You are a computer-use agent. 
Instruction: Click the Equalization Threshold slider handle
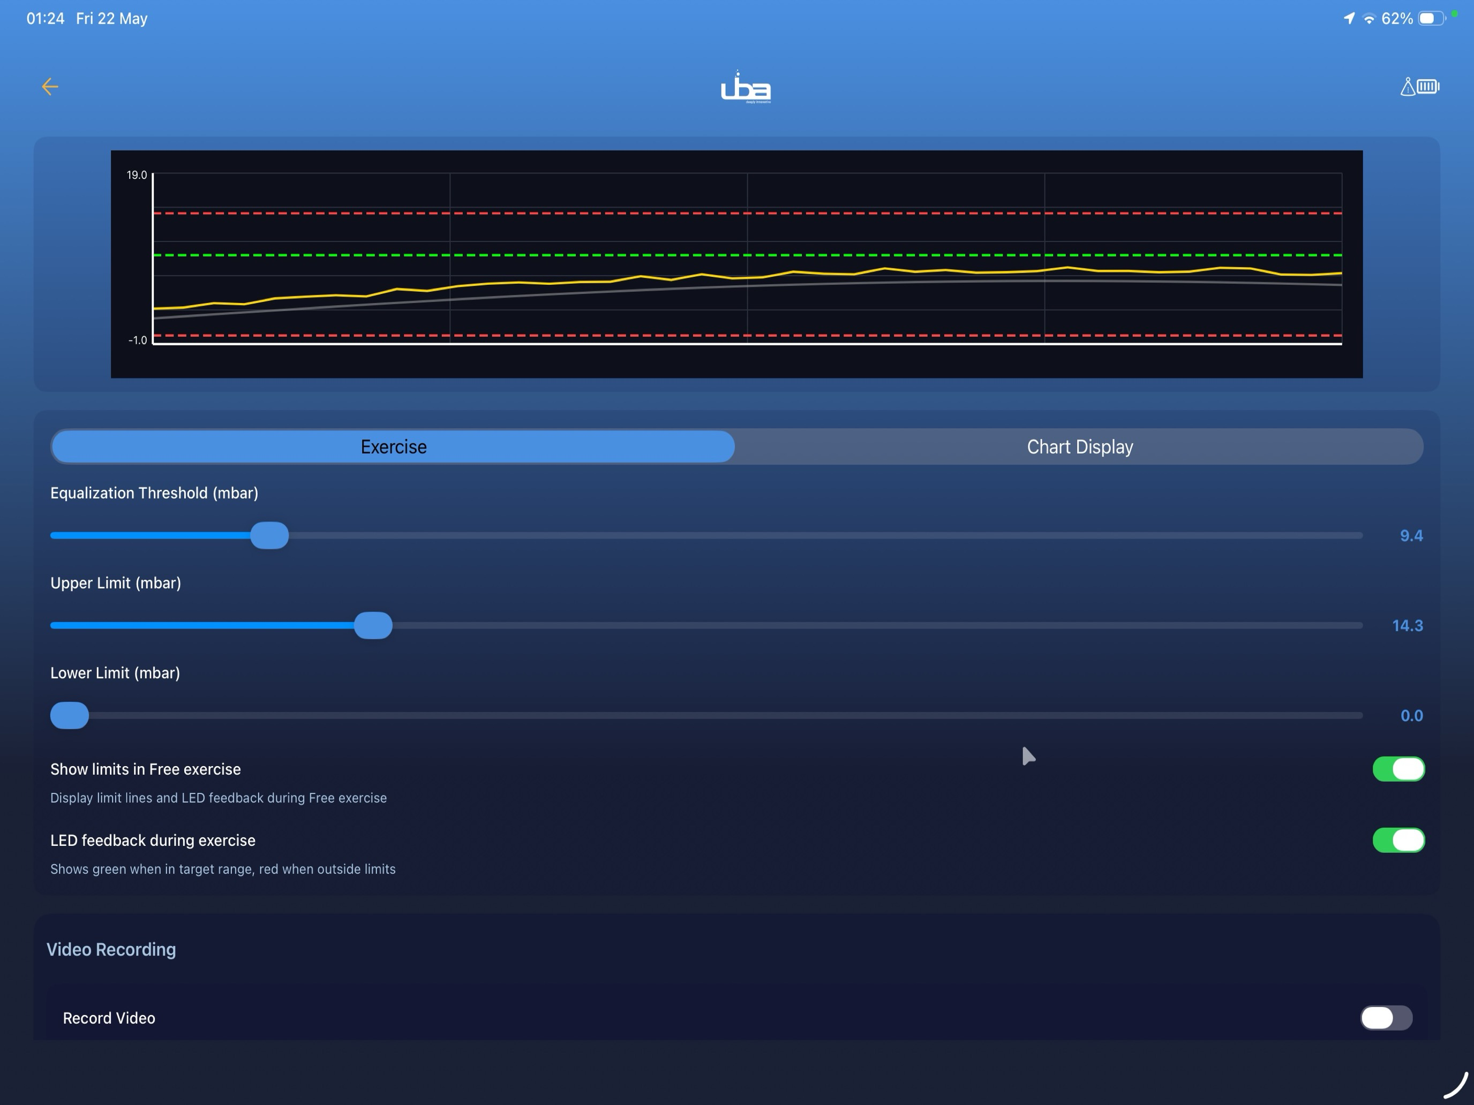269,535
